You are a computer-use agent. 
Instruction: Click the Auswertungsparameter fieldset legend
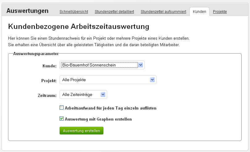[x=35, y=54]
